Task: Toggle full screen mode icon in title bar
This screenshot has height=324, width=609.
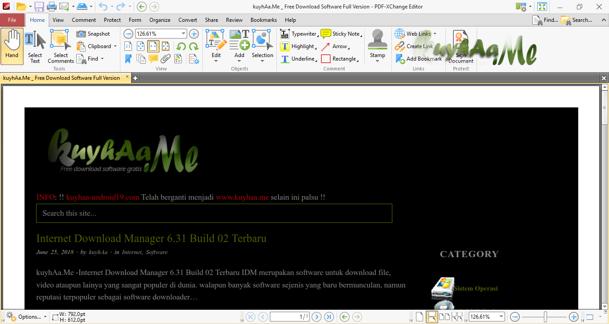Action: pos(542,7)
